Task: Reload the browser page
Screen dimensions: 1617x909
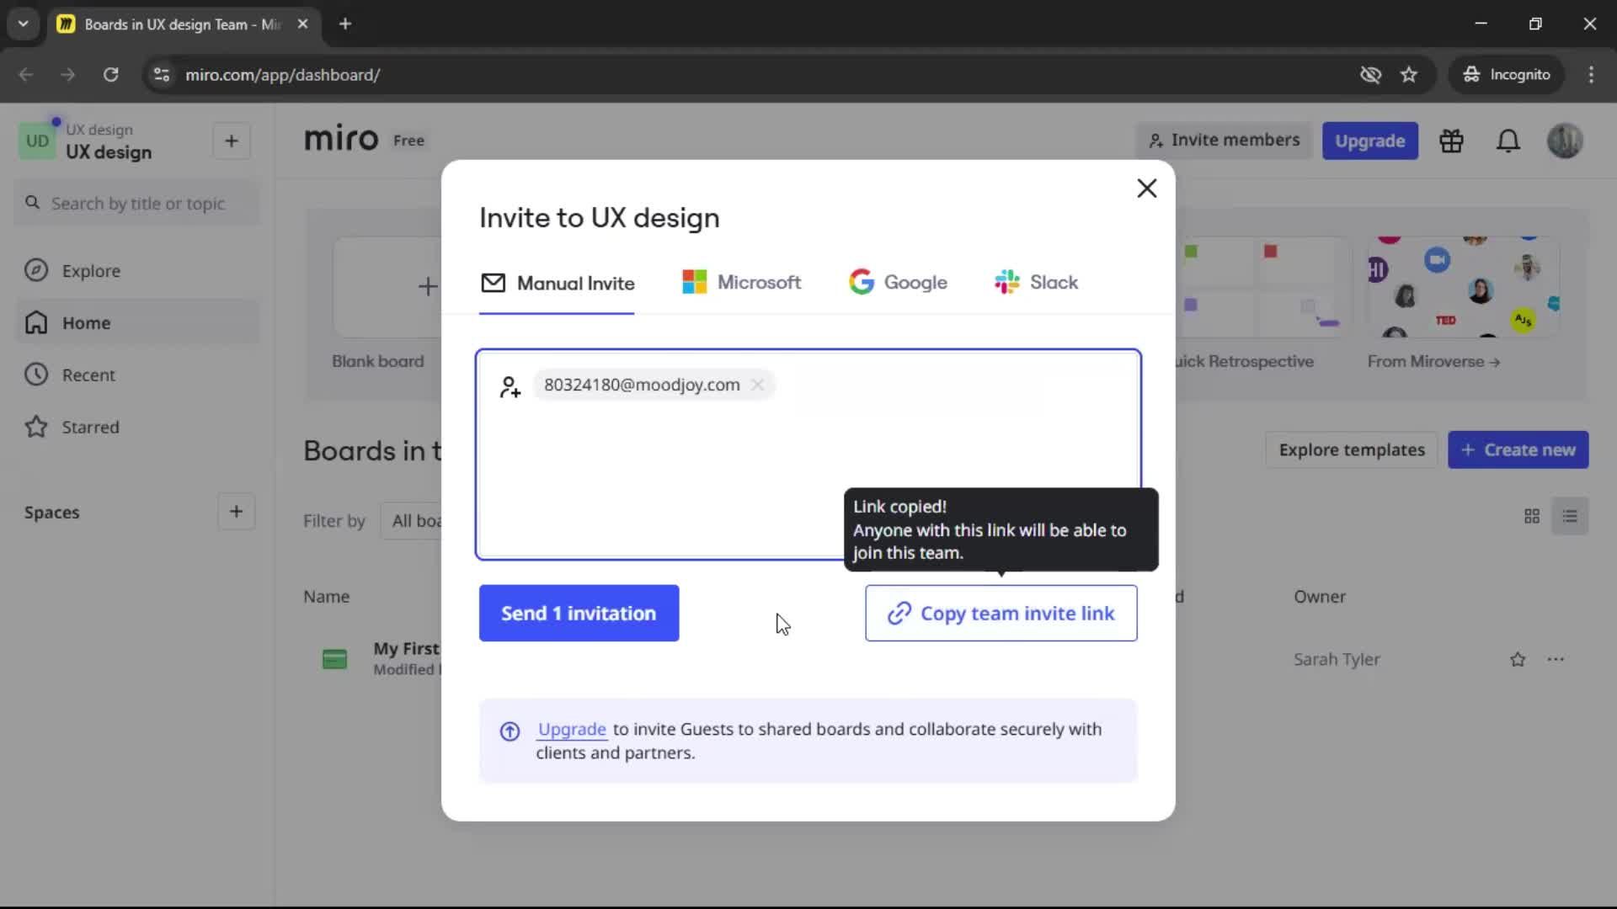Action: tap(110, 75)
